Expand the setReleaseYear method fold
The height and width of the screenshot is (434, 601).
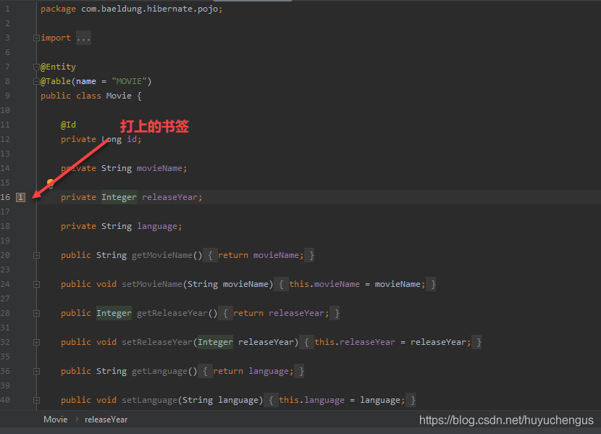tap(36, 343)
